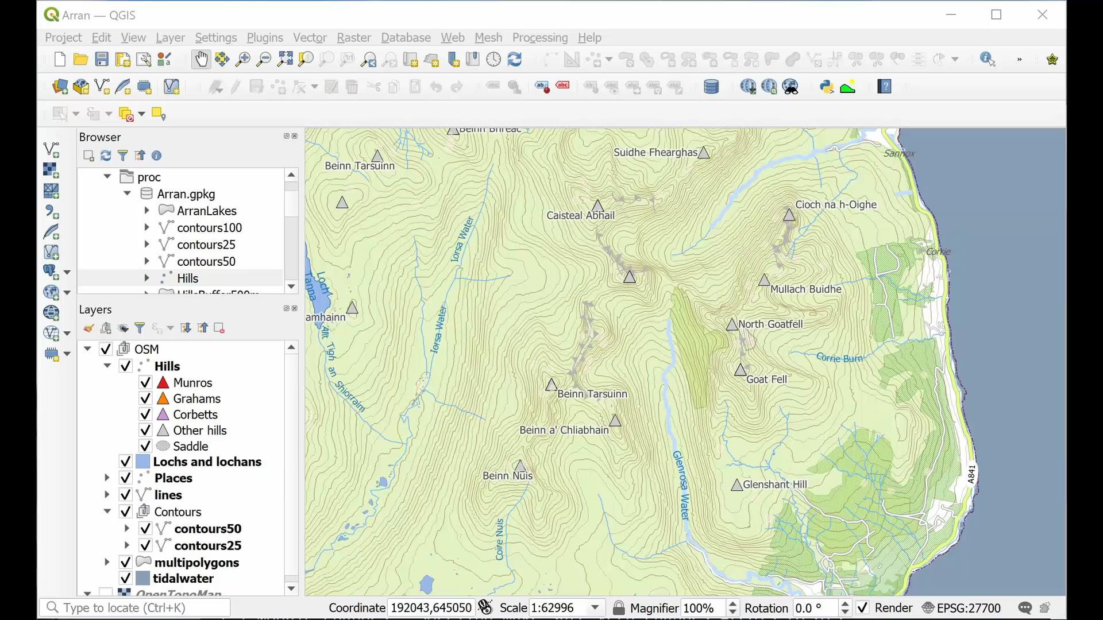The height and width of the screenshot is (620, 1103).
Task: Zoom to full map extent
Action: 284,59
